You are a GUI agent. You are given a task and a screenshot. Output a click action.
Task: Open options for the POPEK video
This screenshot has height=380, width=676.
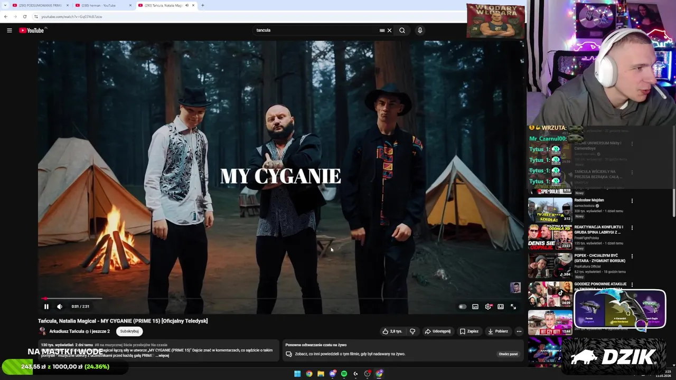[x=632, y=256]
